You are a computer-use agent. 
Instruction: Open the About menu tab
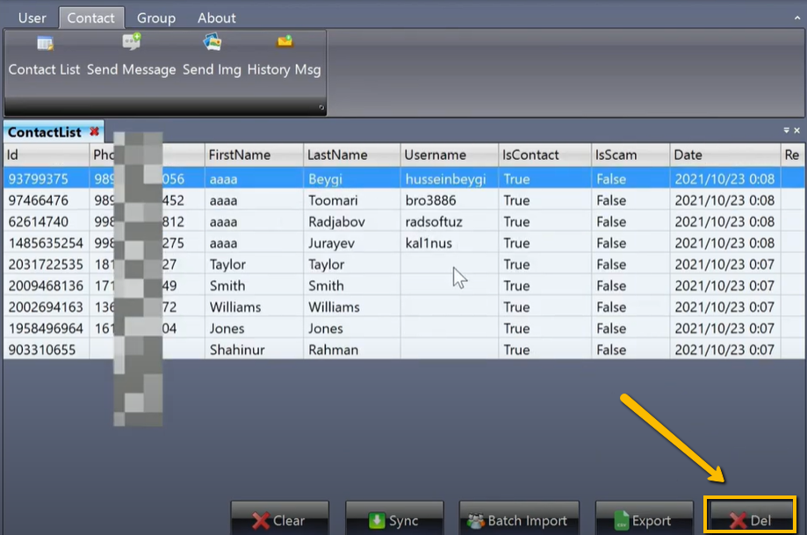(216, 18)
